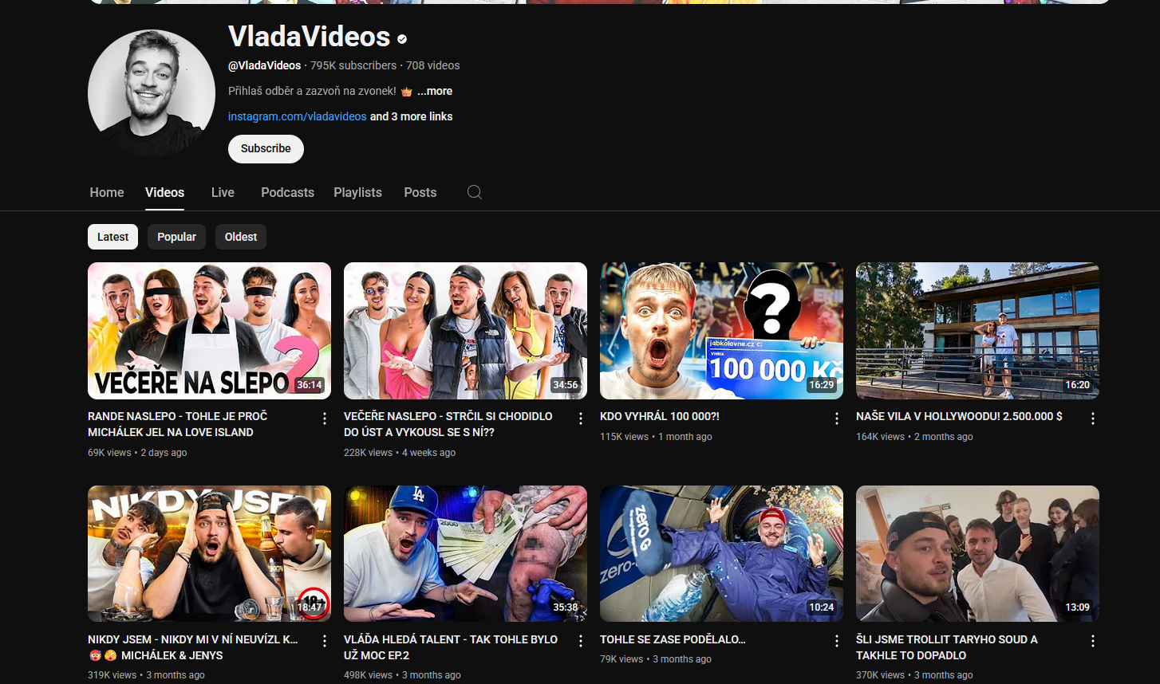Play the VEČEŘE NA SLEPO 2 thumbnail
This screenshot has width=1160, height=684.
click(x=209, y=331)
